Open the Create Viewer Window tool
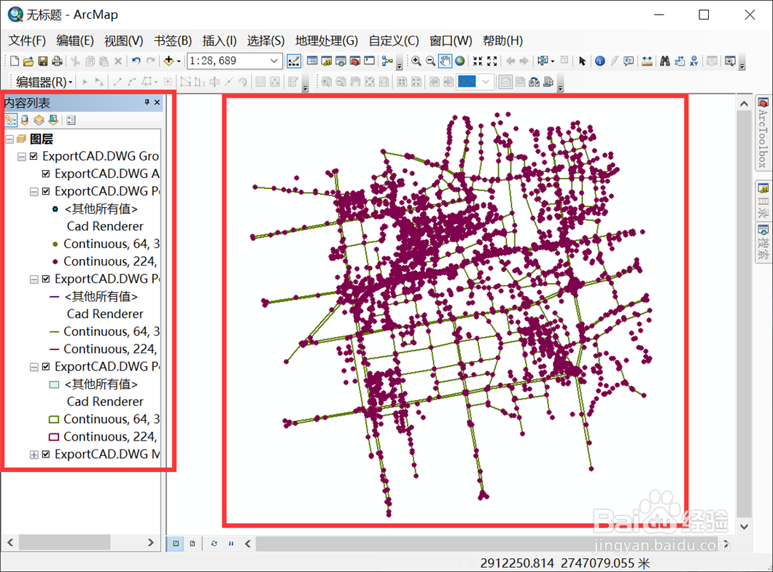773x572 pixels. [x=730, y=61]
